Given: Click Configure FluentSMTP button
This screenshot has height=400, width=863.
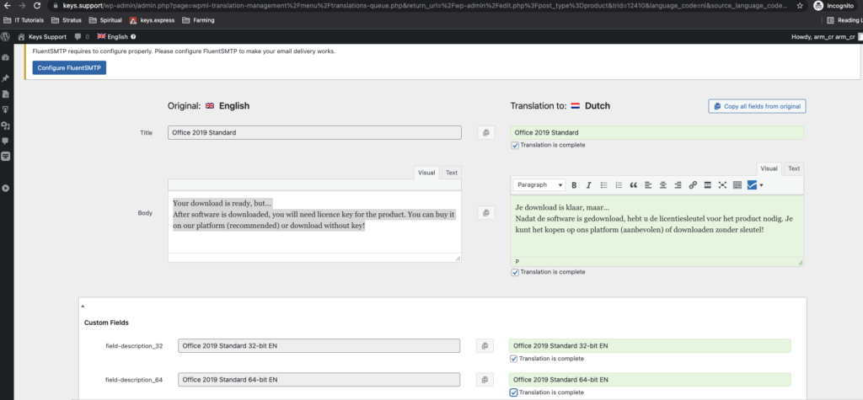Looking at the screenshot, I should (x=69, y=67).
